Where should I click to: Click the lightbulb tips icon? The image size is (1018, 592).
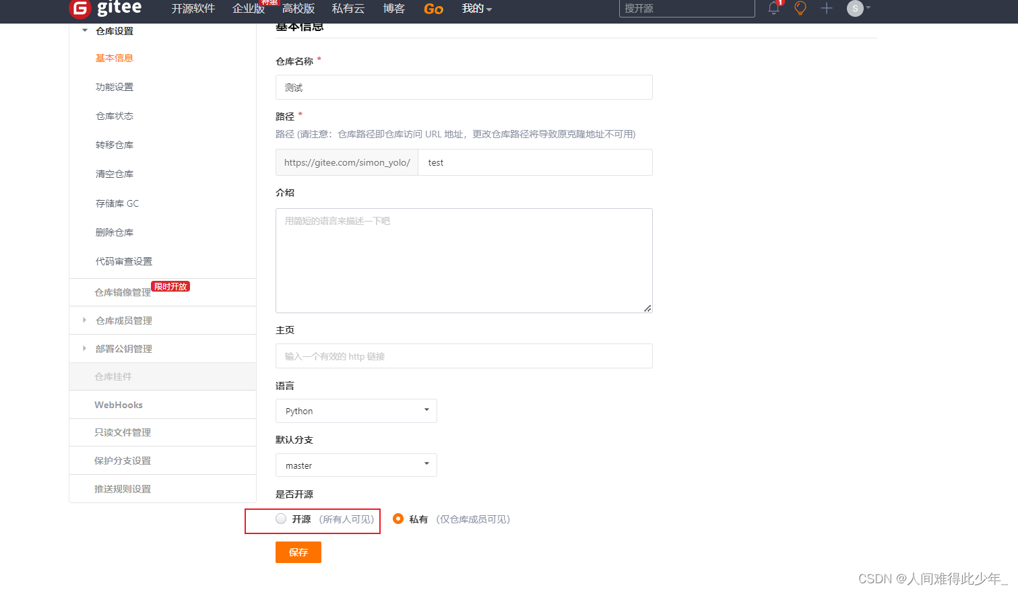click(800, 9)
